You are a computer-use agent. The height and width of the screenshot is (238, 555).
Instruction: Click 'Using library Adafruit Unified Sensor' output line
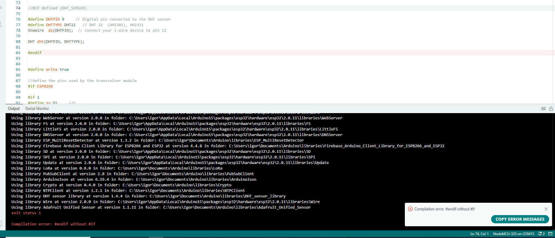(x=161, y=207)
